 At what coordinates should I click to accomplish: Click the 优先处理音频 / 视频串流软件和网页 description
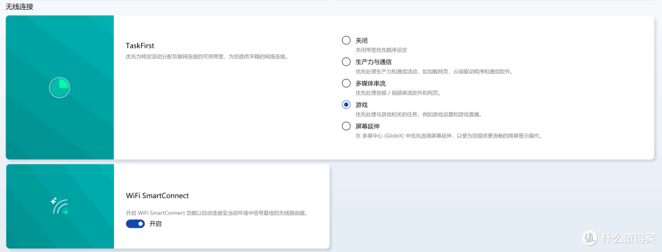pos(398,93)
